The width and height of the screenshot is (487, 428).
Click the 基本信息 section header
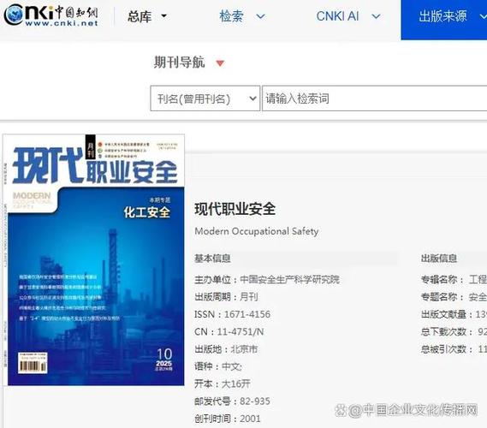[212, 259]
